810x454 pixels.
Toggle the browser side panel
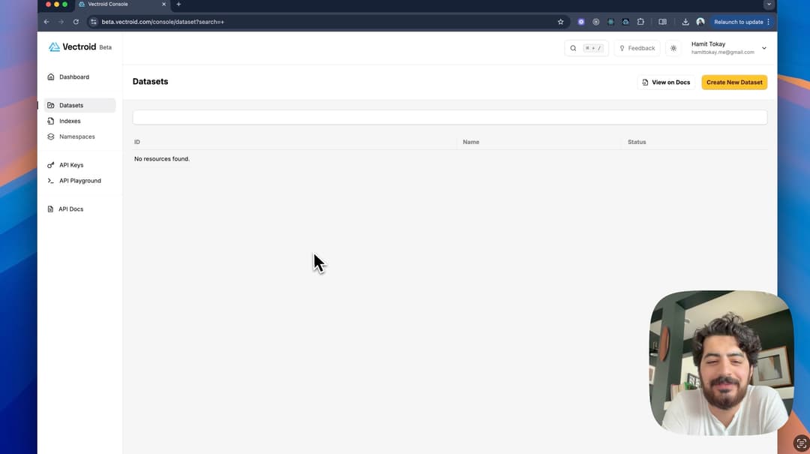point(663,22)
